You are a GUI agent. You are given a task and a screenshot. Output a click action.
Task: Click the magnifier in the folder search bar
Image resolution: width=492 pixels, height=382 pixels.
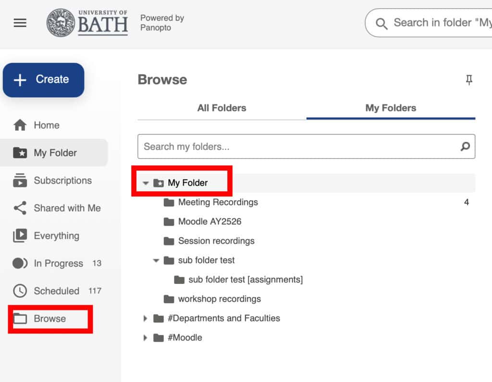click(x=465, y=147)
